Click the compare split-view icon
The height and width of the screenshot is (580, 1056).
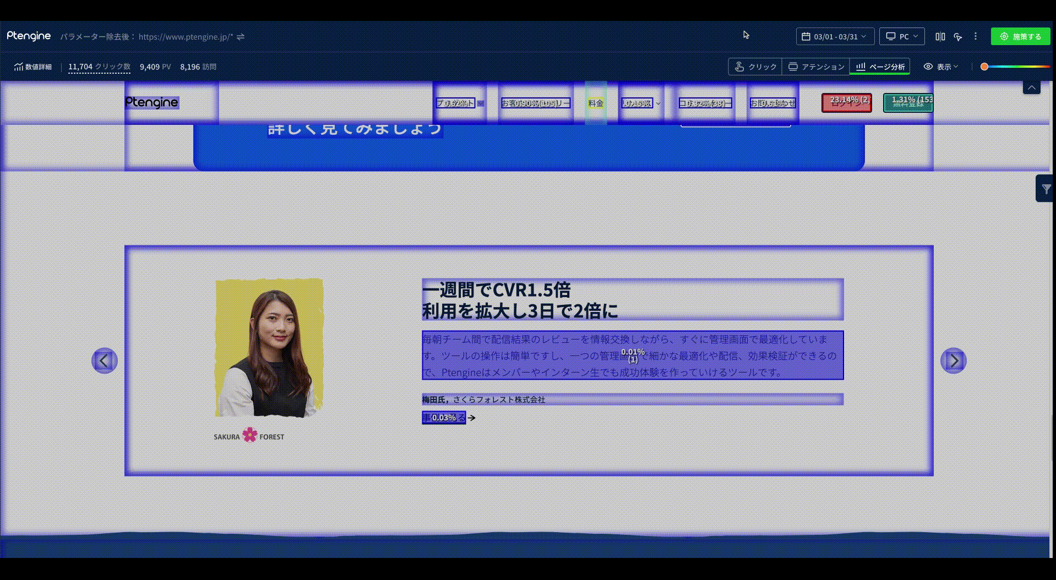[940, 36]
